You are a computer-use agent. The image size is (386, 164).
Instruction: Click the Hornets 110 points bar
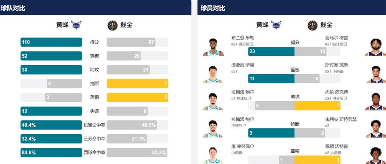tap(51, 42)
